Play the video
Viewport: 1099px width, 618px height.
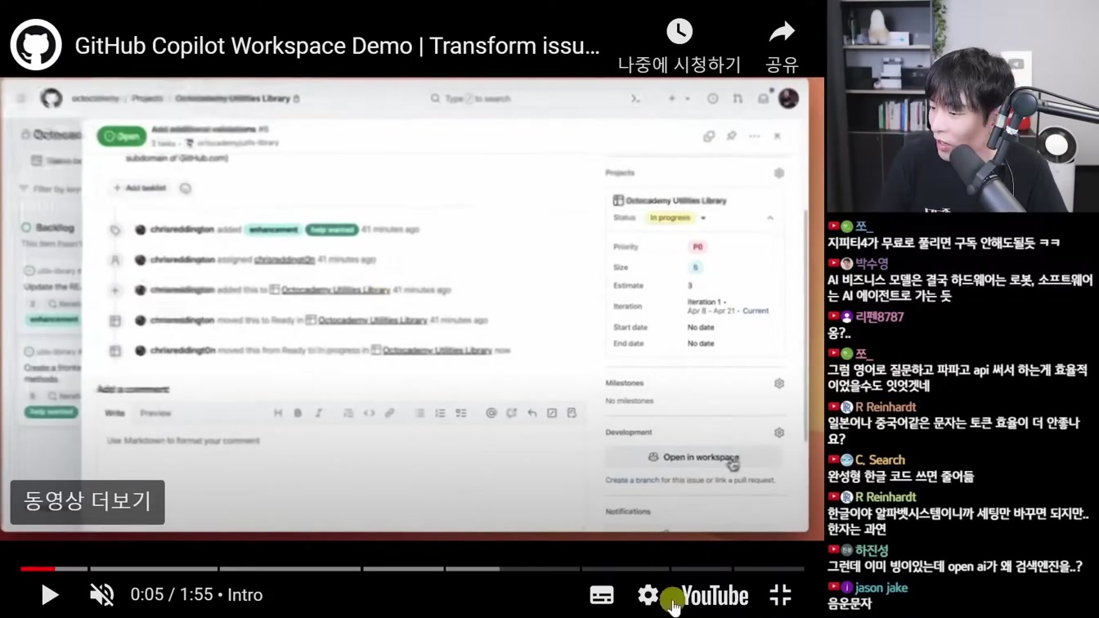(x=49, y=595)
